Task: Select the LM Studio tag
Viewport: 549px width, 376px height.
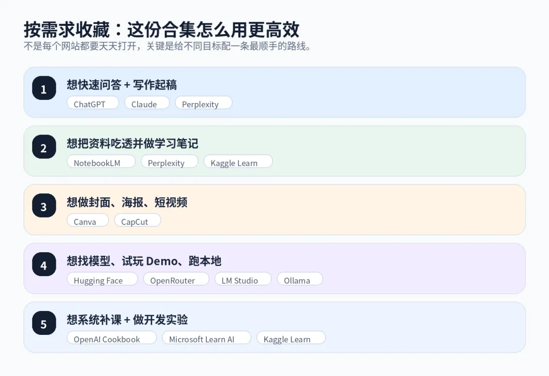Action: coord(243,279)
